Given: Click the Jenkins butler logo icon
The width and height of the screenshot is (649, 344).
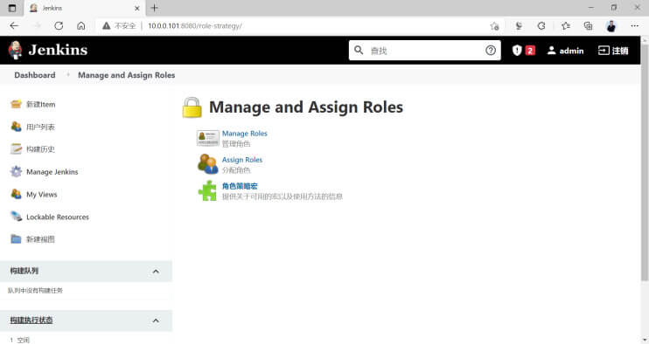Looking at the screenshot, I should click(x=16, y=51).
